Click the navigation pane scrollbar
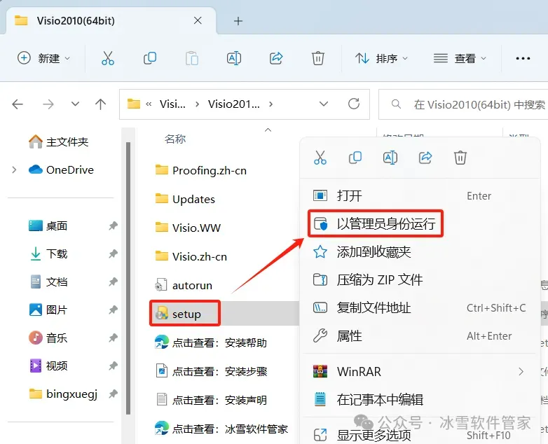 [128, 278]
